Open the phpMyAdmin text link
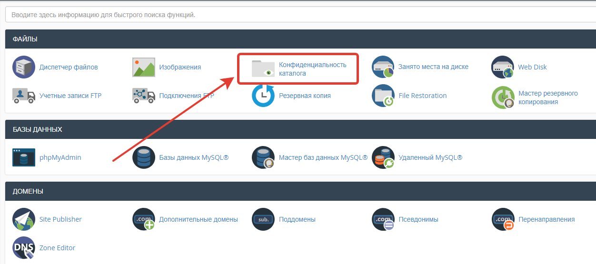The width and height of the screenshot is (596, 264). pos(60,157)
